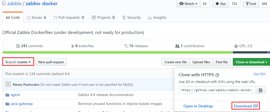Open the agent folder
Image resolution: width=270 pixels, height=112 pixels.
(x=15, y=95)
